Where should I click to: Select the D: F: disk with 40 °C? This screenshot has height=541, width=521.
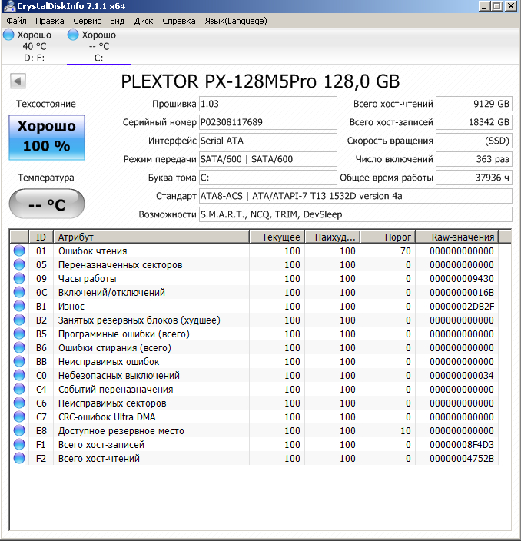pos(34,47)
